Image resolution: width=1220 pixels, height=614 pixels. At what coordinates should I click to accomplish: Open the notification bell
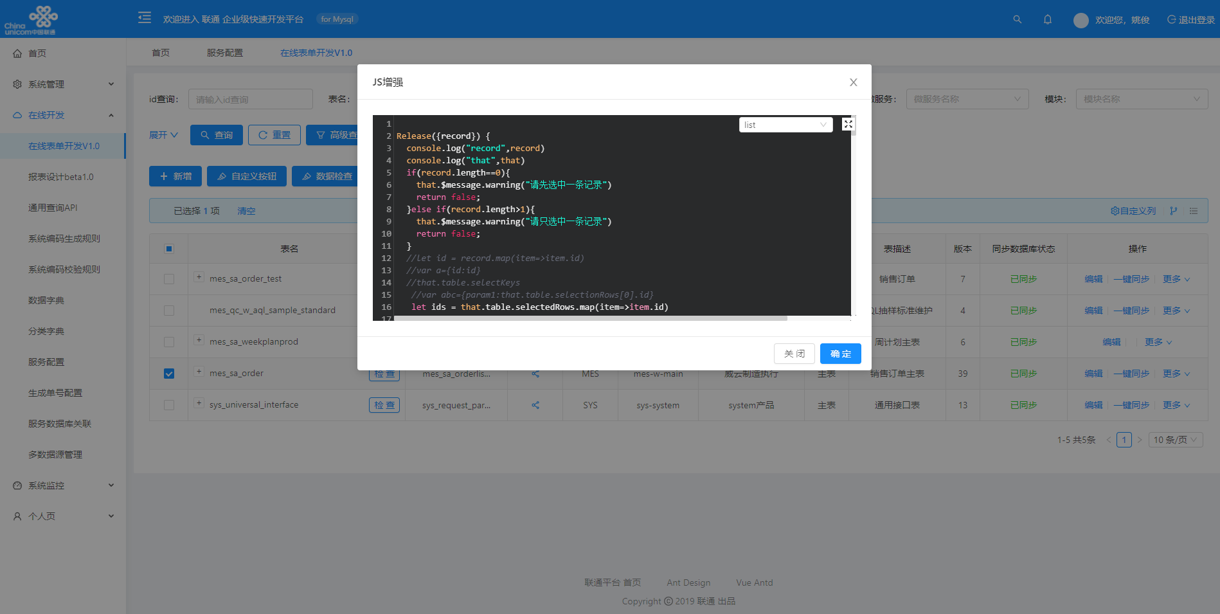coord(1048,19)
